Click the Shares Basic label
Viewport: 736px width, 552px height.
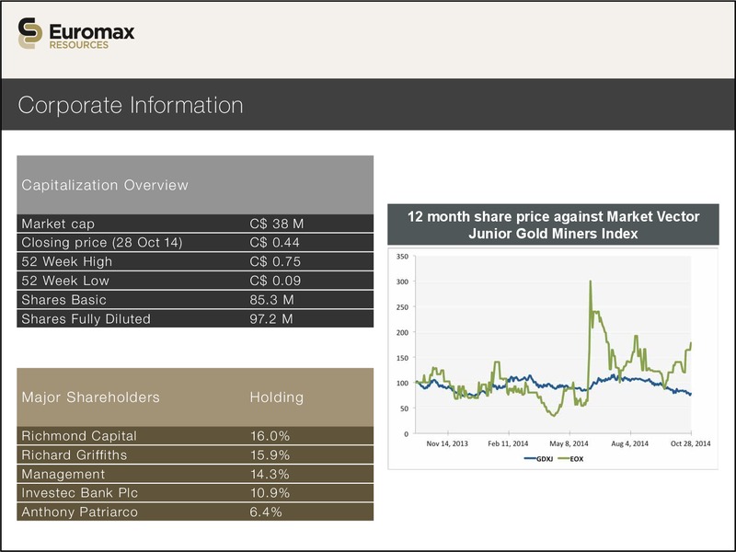click(63, 300)
